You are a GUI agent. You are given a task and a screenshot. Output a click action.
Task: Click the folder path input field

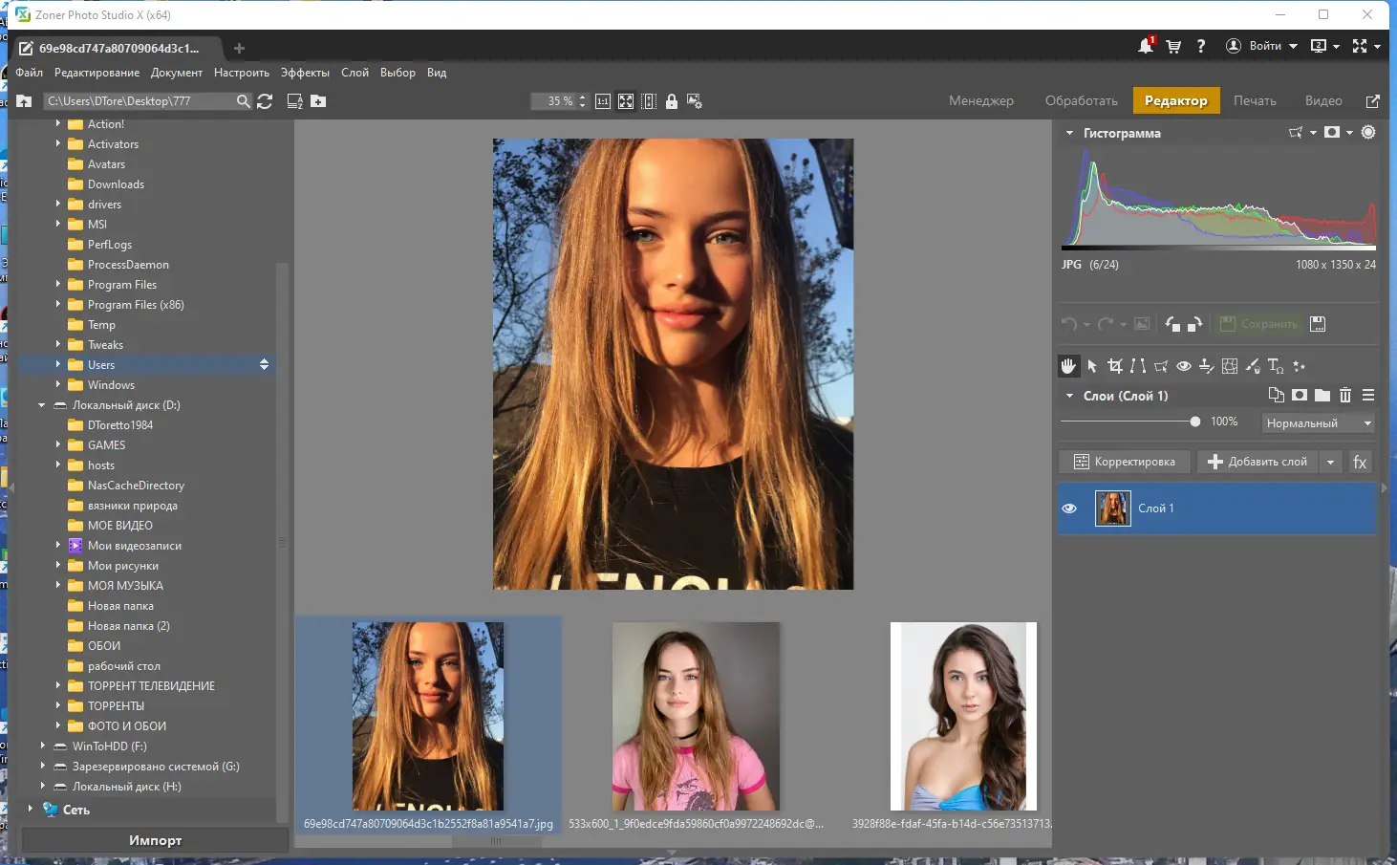tap(140, 101)
